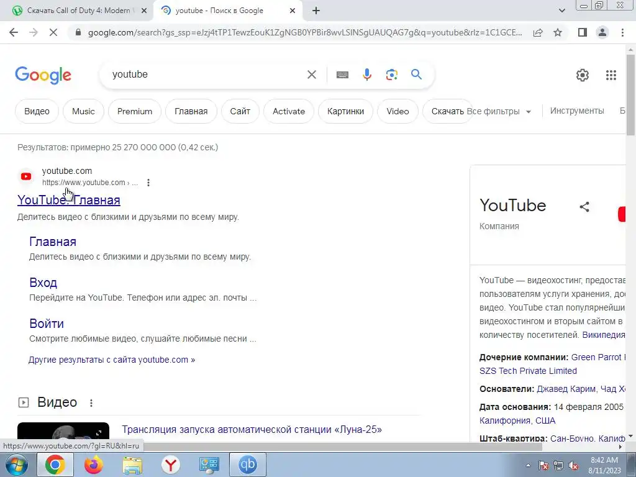Open the YouTube: Главная result
The height and width of the screenshot is (477, 636).
pos(69,200)
